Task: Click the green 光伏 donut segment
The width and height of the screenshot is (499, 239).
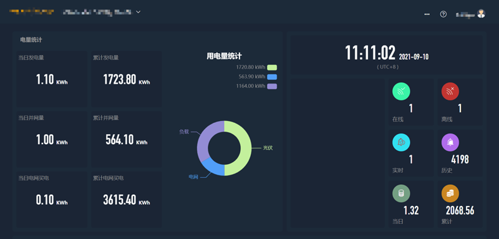Action: coord(245,148)
